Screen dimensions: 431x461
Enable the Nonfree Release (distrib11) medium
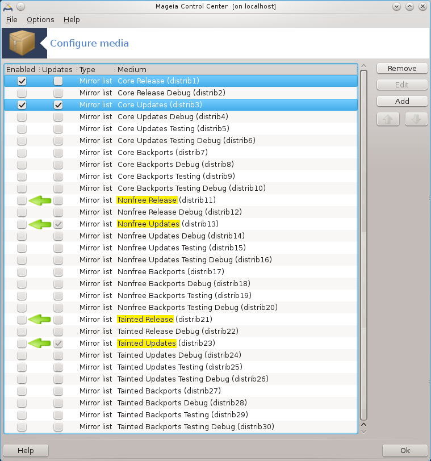(x=22, y=200)
